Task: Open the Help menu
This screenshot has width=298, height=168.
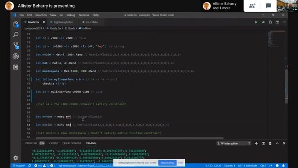Action: pos(95,15)
